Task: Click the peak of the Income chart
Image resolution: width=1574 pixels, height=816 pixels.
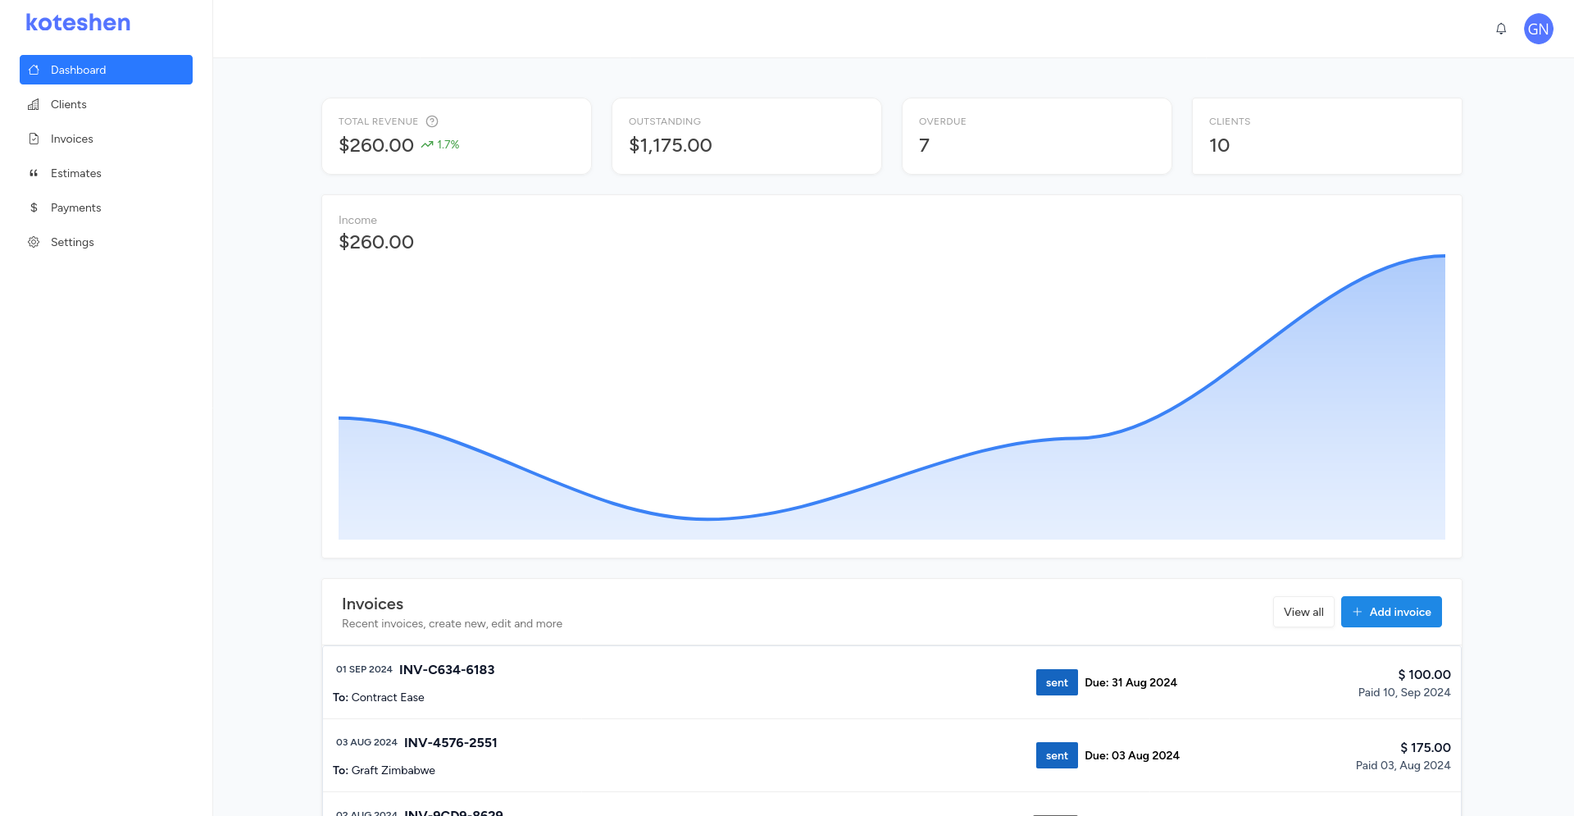Action: [x=1441, y=257]
